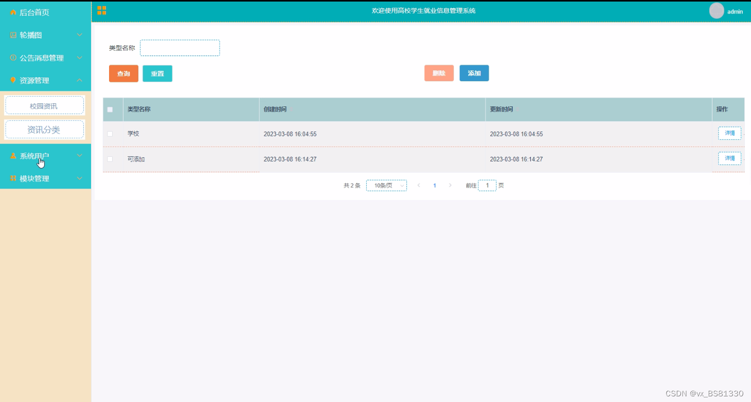Collapse the 资源管理 menu chevron

pyautogui.click(x=79, y=80)
